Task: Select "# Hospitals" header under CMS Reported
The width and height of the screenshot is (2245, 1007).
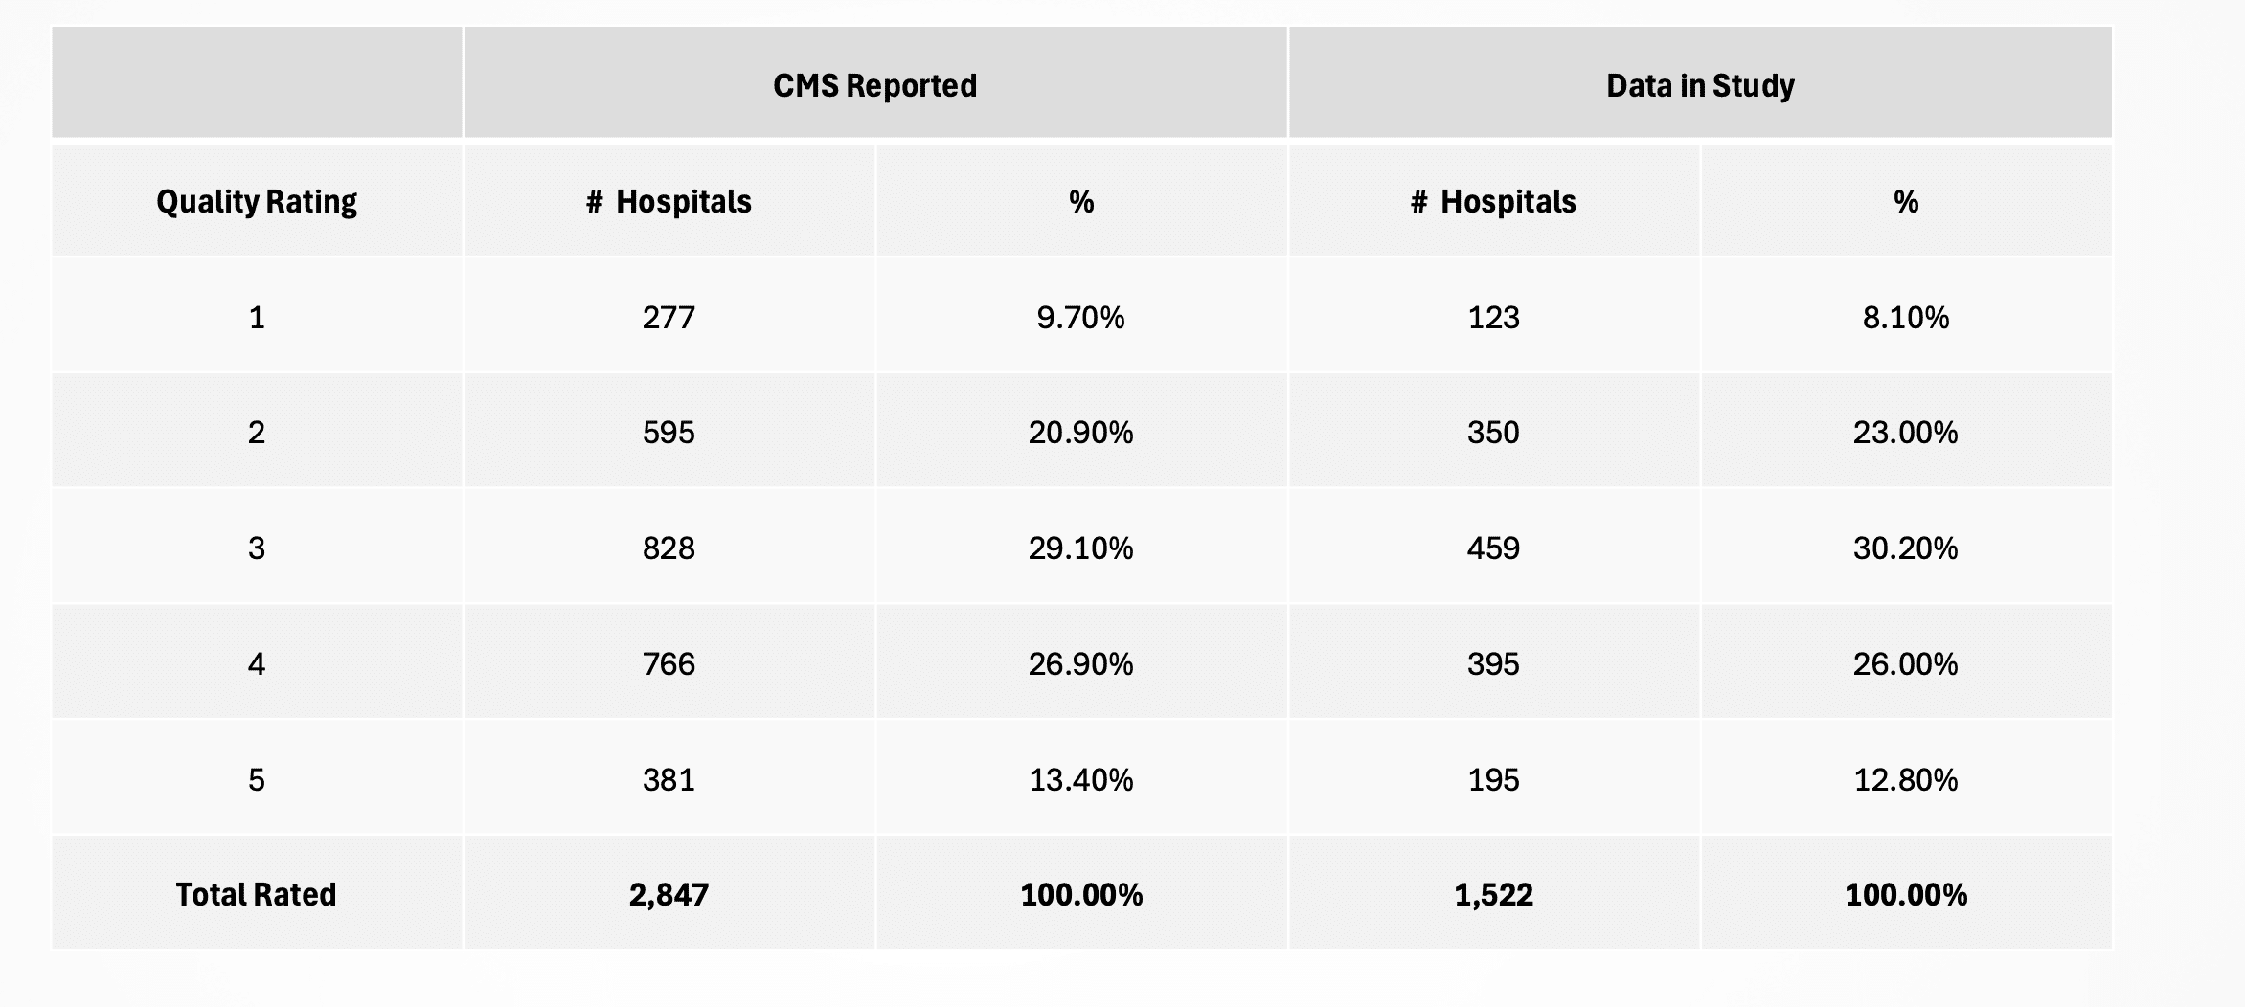Action: (x=669, y=201)
